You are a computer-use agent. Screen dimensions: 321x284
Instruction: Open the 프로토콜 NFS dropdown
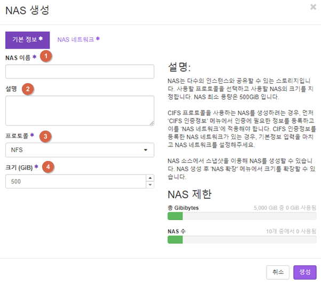click(79, 150)
